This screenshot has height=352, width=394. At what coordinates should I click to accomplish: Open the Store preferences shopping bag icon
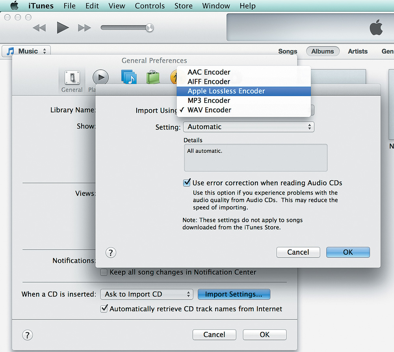153,77
